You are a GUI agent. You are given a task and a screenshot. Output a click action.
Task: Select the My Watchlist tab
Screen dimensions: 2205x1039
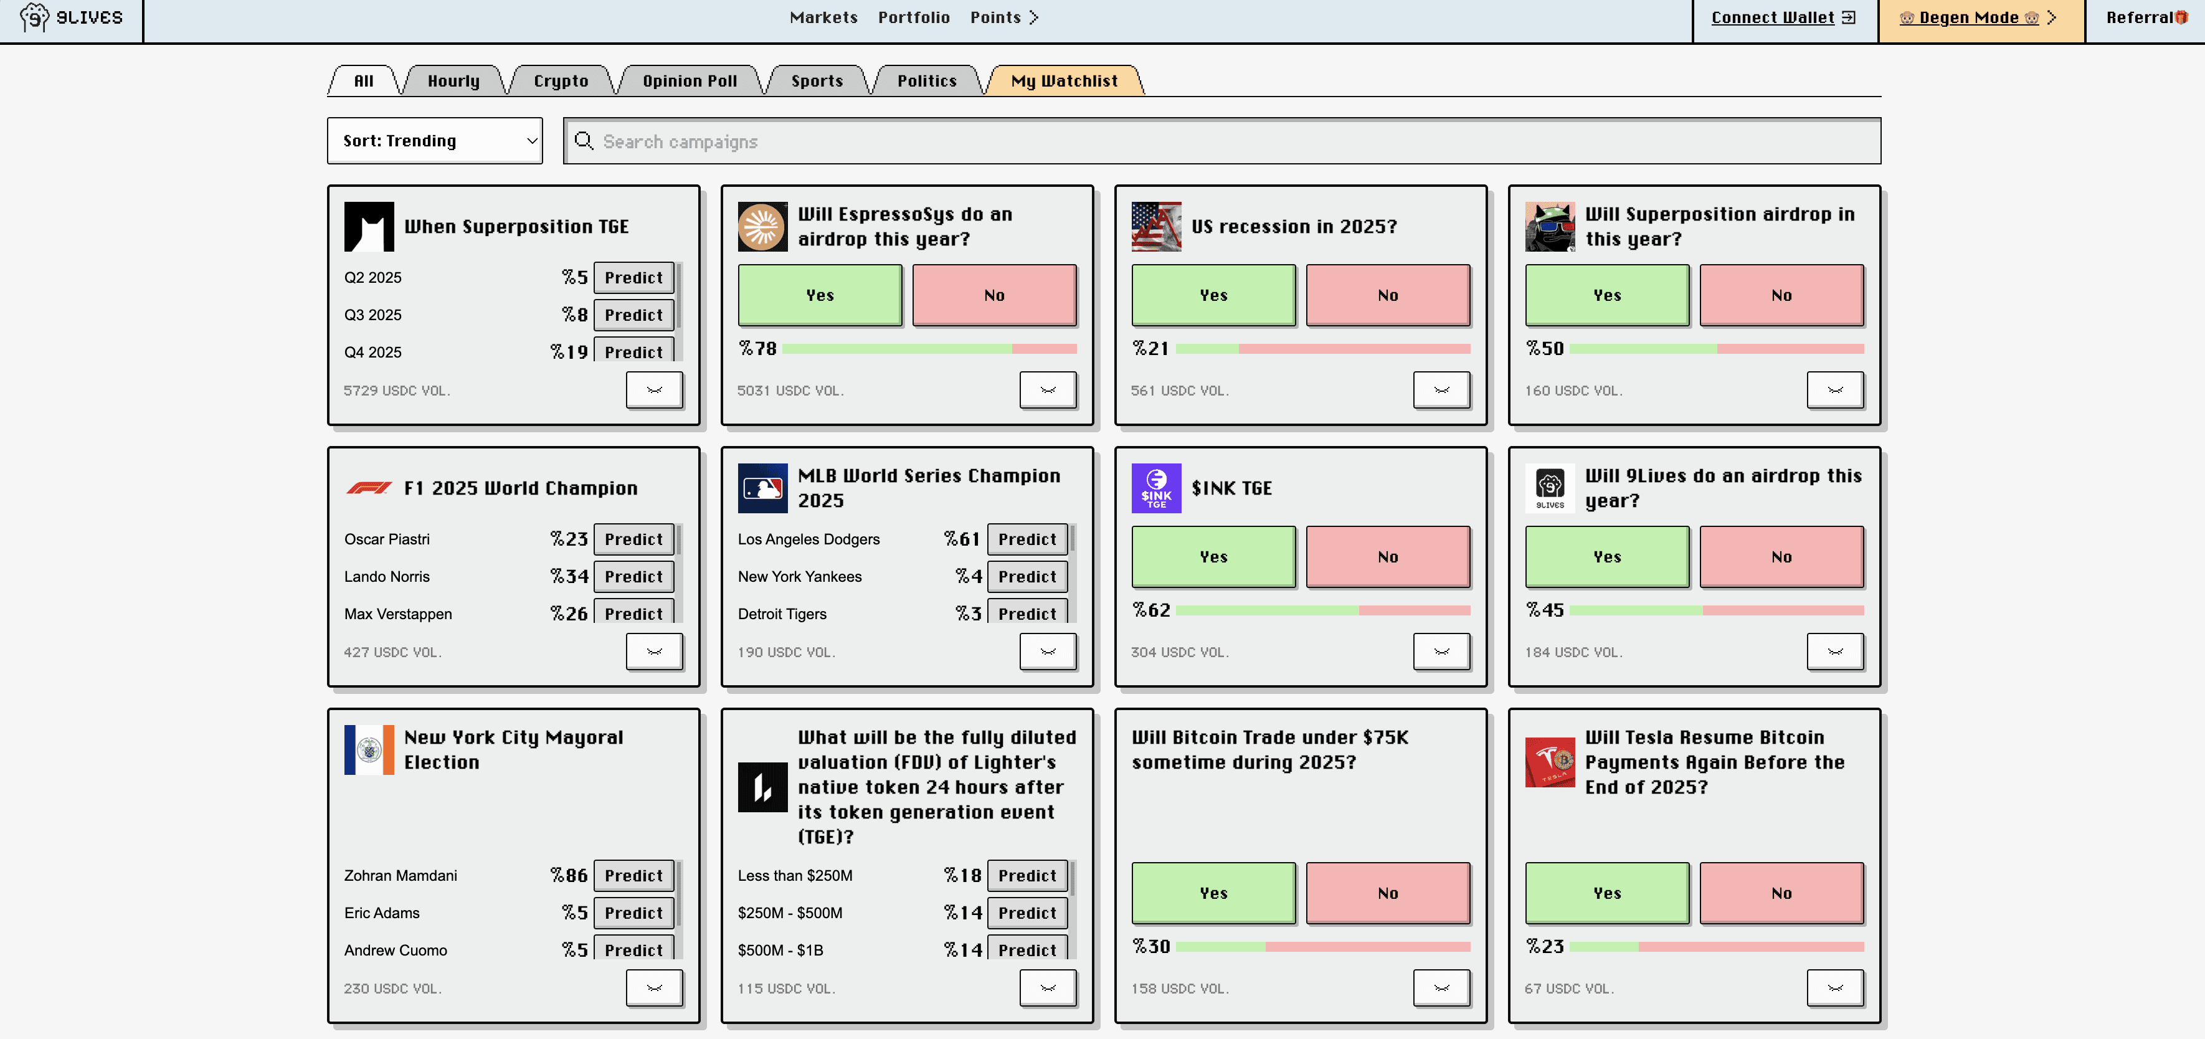click(1064, 80)
